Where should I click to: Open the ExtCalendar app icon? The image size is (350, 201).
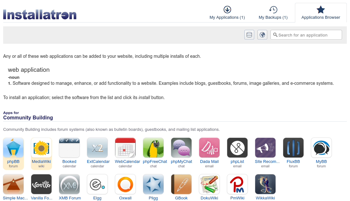pyautogui.click(x=97, y=148)
